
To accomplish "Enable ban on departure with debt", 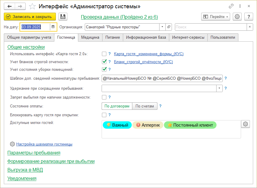I will point(104,97).
